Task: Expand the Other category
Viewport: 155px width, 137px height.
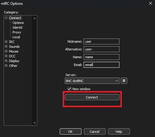Action: click(6, 66)
